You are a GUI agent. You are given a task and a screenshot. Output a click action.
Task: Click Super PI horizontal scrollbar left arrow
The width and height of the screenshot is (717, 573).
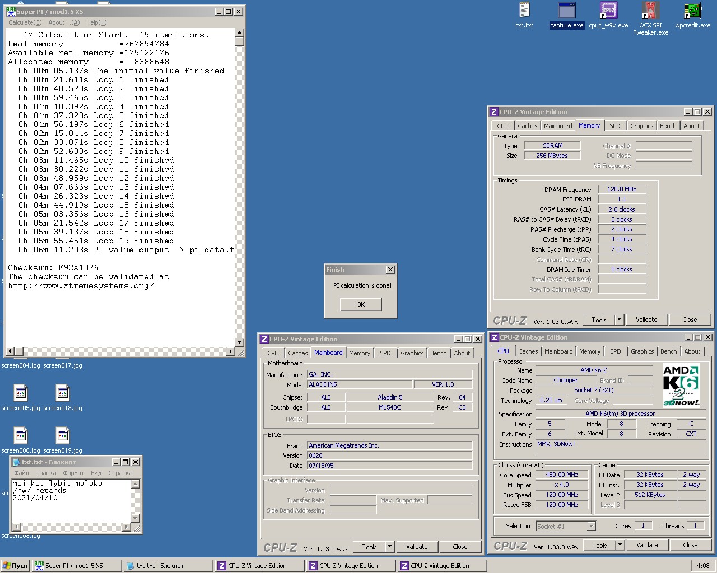pyautogui.click(x=10, y=351)
